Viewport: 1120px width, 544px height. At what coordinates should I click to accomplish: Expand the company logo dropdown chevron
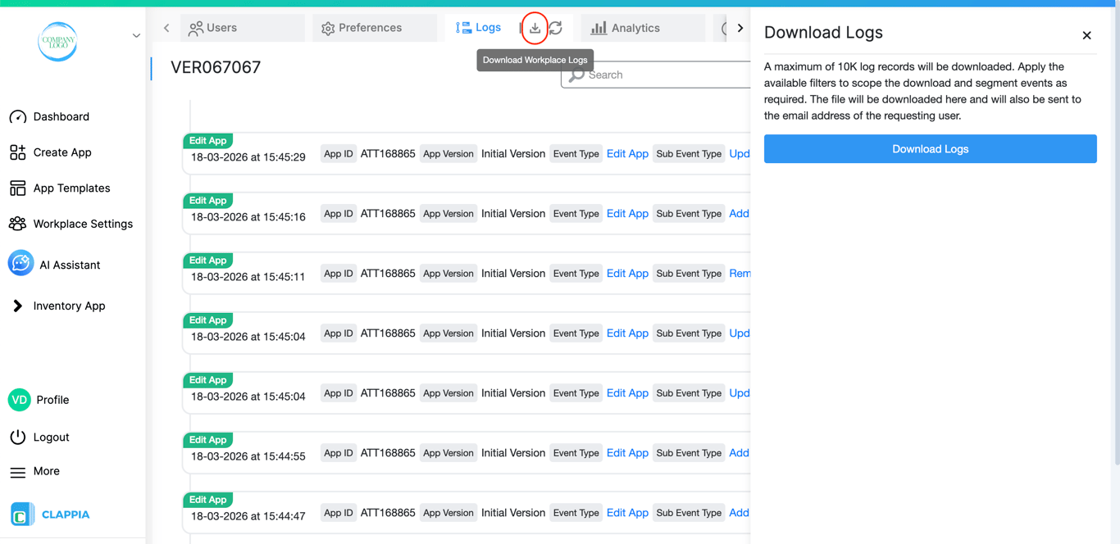click(x=136, y=36)
